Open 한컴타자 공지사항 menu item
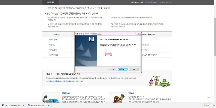The image size is (216, 108). pyautogui.click(x=151, y=2)
